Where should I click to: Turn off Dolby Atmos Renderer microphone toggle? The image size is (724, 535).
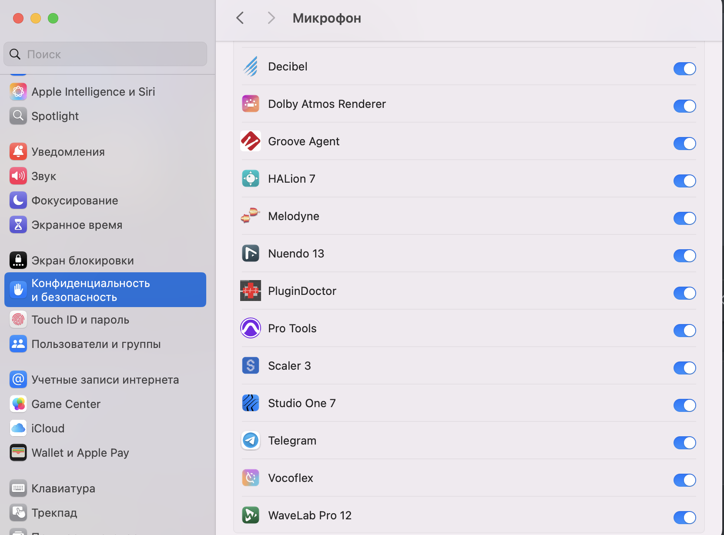(x=684, y=106)
